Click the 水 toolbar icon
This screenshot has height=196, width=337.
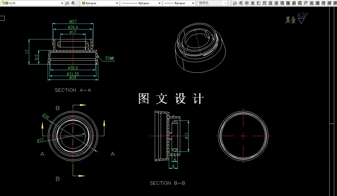[252, 3]
